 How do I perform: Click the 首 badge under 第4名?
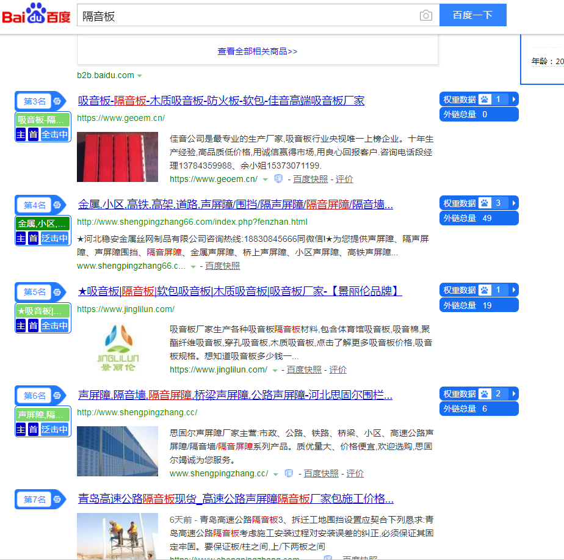click(x=33, y=238)
